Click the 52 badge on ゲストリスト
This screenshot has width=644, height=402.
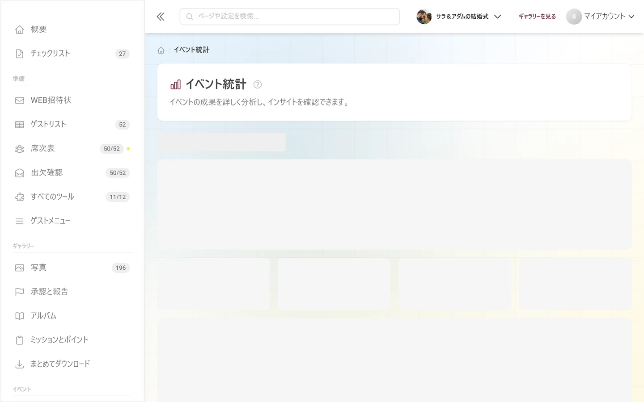point(122,125)
